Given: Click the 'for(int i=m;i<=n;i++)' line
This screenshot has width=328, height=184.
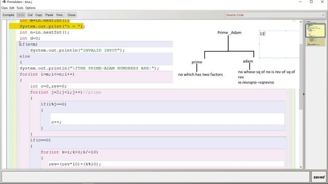Looking at the screenshot, I should 47,74.
